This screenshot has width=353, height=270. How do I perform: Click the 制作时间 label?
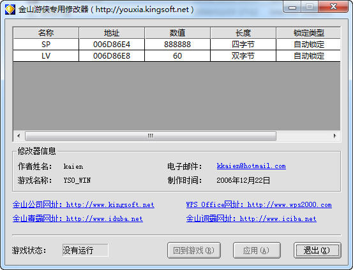coord(185,180)
